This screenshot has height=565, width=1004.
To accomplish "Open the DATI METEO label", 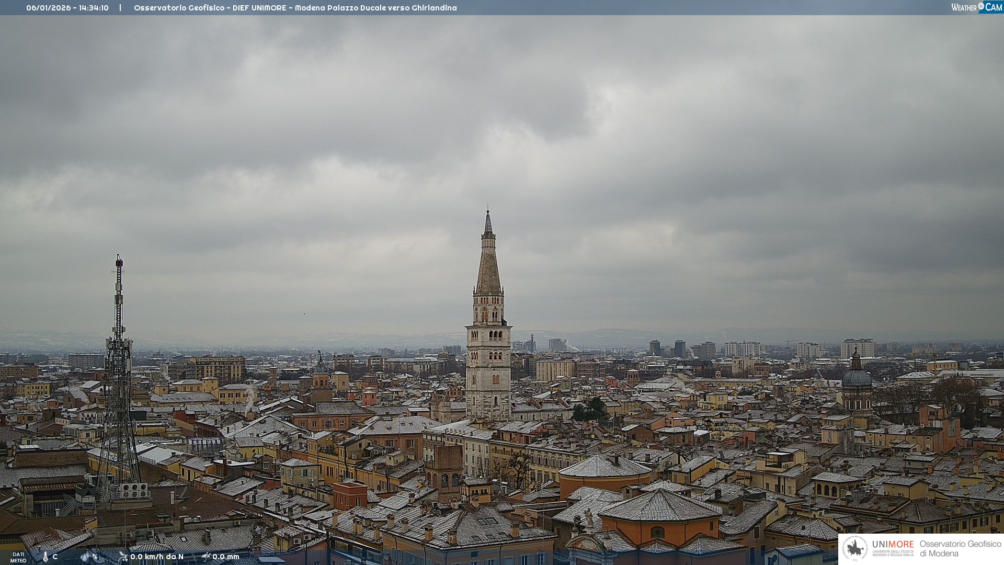I will (18, 557).
